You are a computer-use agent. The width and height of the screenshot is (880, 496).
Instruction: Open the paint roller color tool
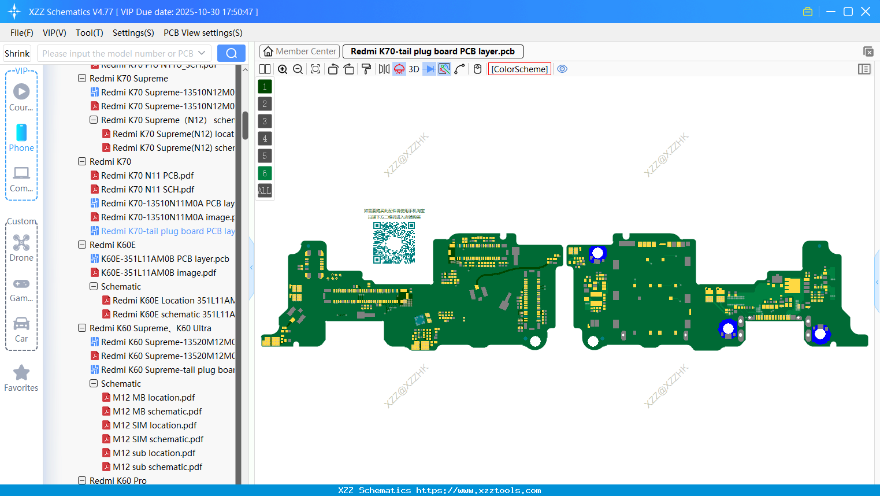[x=367, y=69]
